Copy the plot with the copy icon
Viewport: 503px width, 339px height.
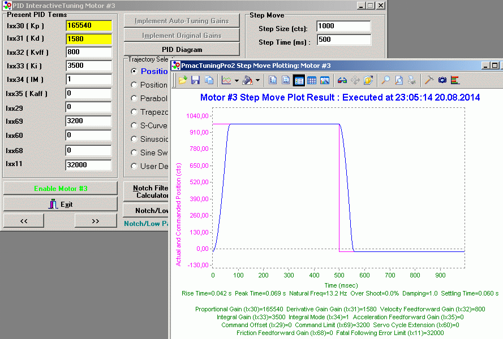pos(209,80)
